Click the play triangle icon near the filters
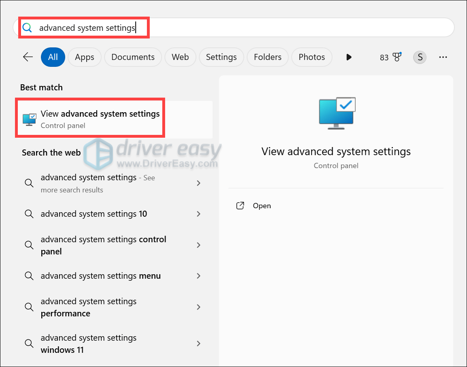Screen dimensions: 467x367 [x=349, y=57]
